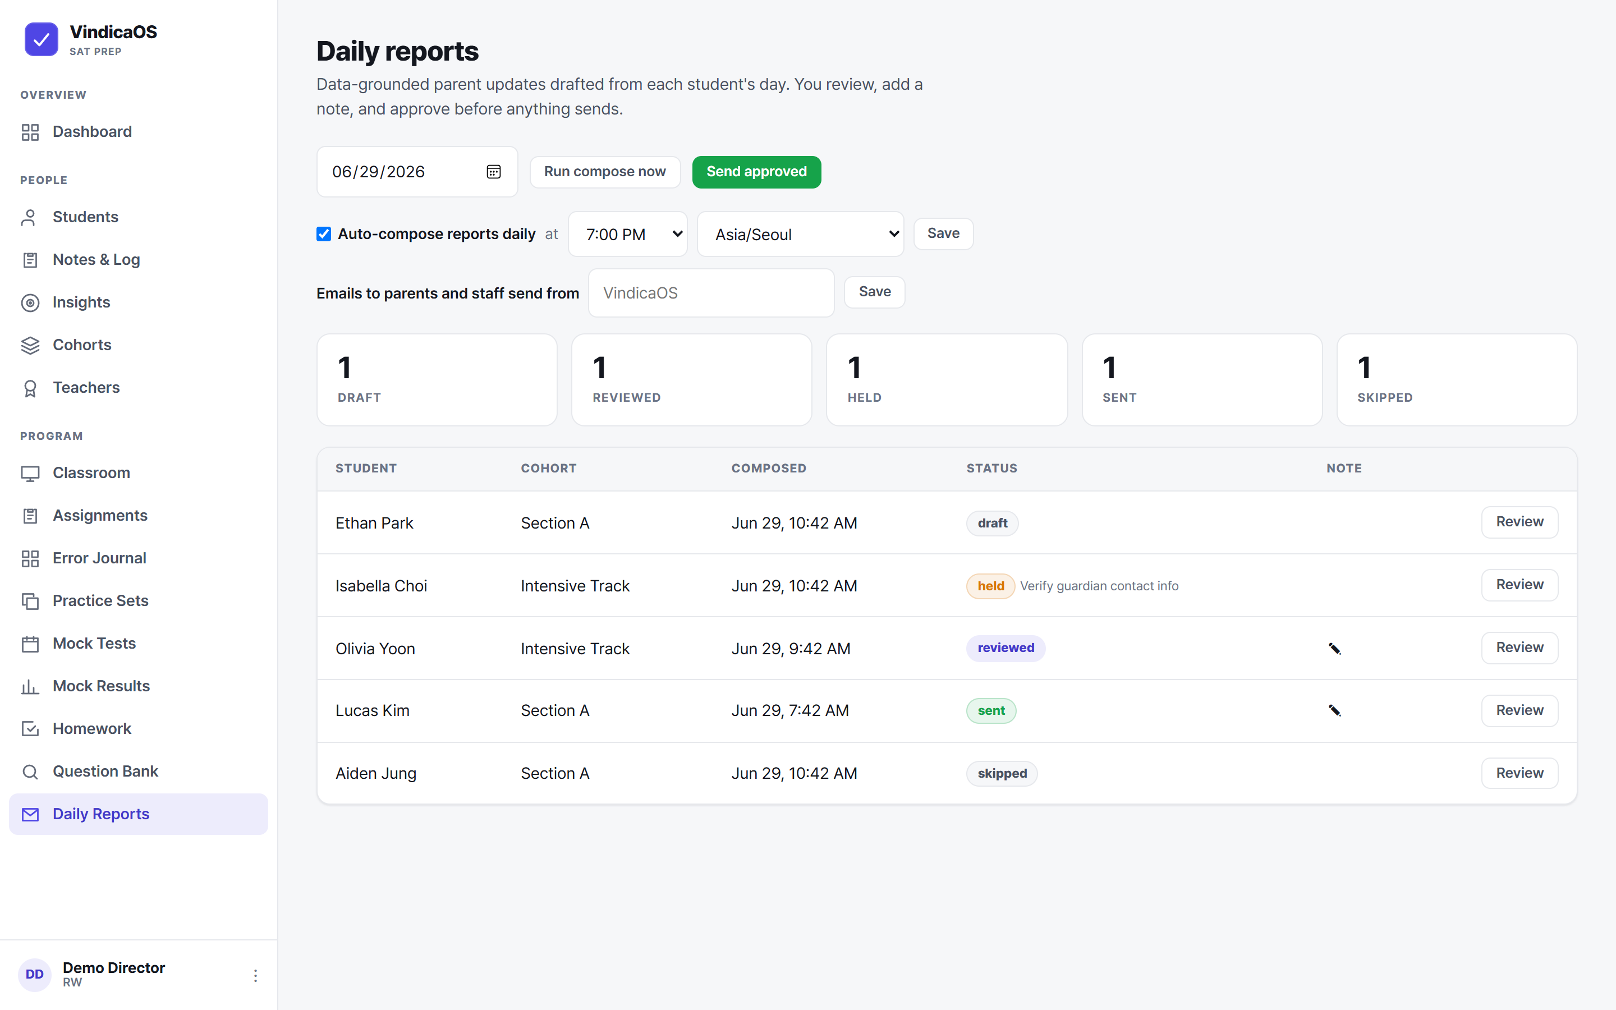Save the auto-compose schedule settings
Viewport: 1616px width, 1010px height.
tap(944, 234)
